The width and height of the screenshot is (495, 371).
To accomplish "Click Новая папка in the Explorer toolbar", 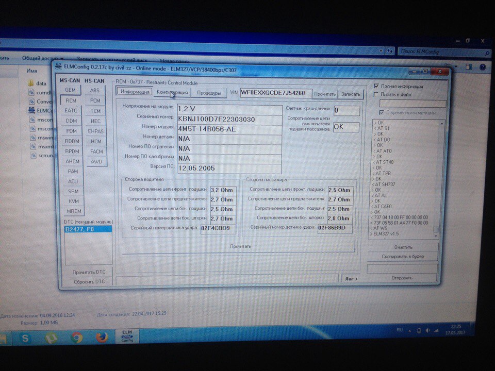I will 175,61.
